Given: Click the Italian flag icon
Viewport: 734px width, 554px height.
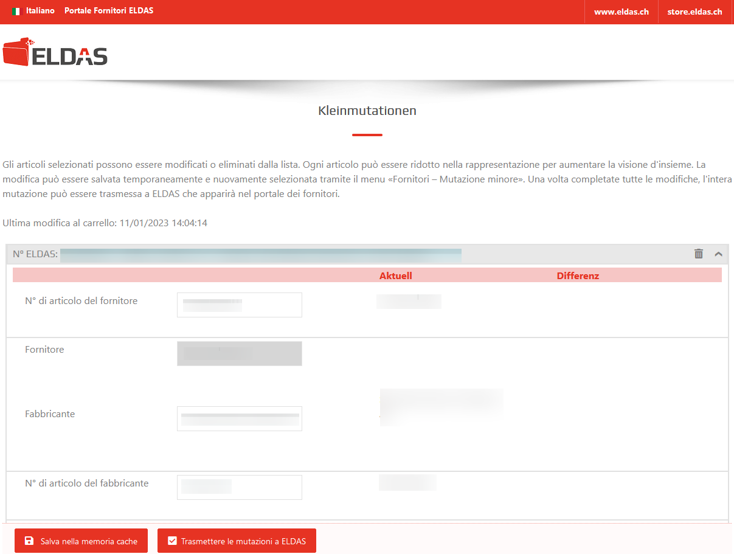Looking at the screenshot, I should tap(15, 11).
